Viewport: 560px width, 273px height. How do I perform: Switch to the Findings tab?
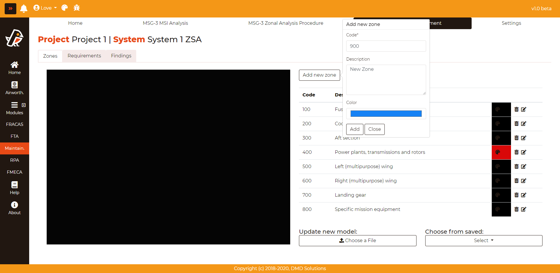121,56
